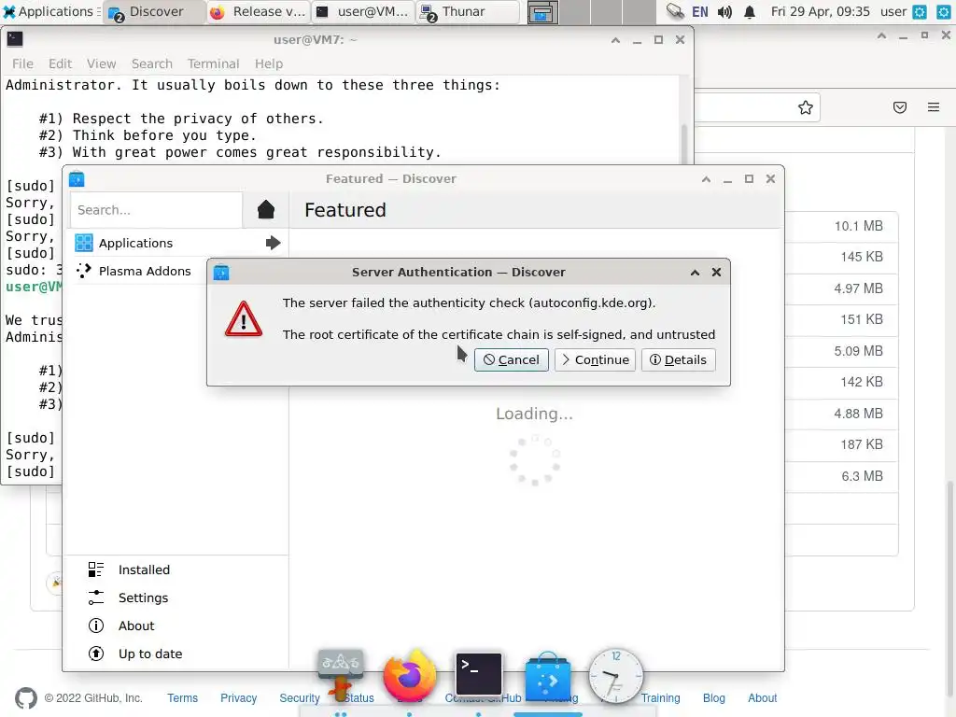Click the Firefox Pocket icon
956x717 pixels.
click(x=900, y=107)
